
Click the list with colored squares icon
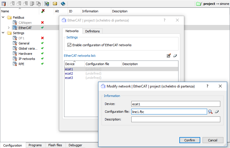coord(47,3)
